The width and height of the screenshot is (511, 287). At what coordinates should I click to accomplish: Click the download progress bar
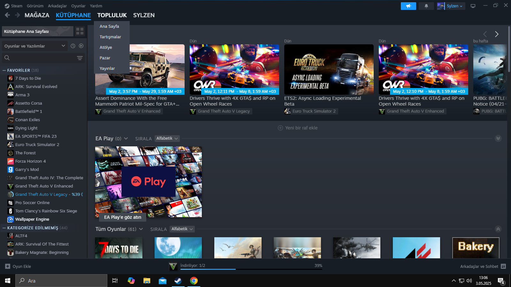(x=251, y=269)
